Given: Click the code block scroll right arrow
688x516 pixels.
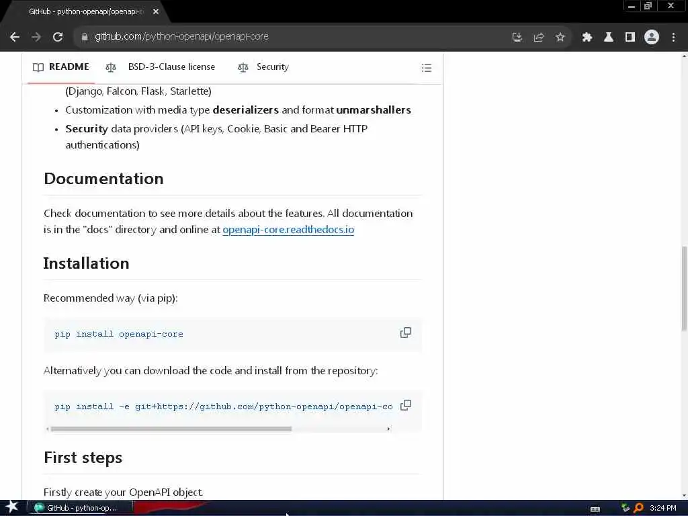Looking at the screenshot, I should [388, 429].
